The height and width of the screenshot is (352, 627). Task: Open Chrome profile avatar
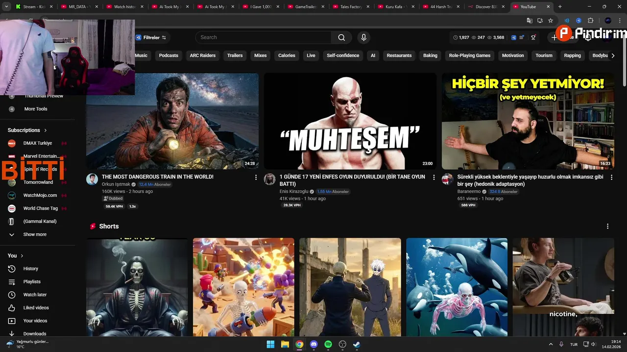pyautogui.click(x=608, y=21)
